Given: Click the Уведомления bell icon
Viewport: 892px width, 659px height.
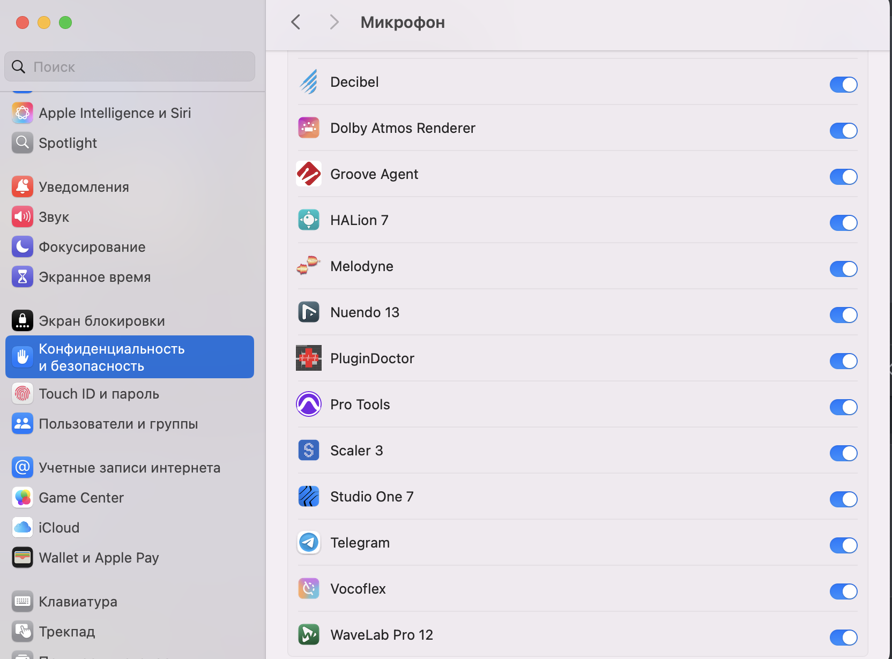Looking at the screenshot, I should 23,187.
